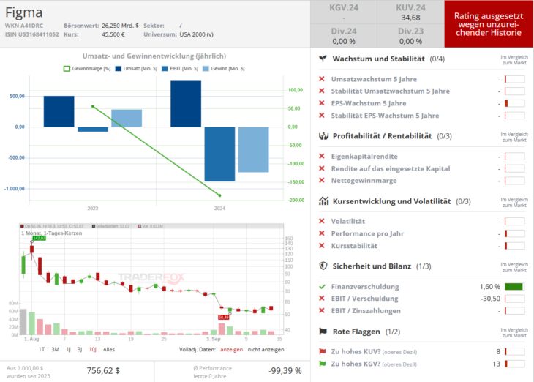This screenshot has height=382, width=534.
Task: Click the green flag beside Zu hohes KGV?
Action: pos(322,364)
